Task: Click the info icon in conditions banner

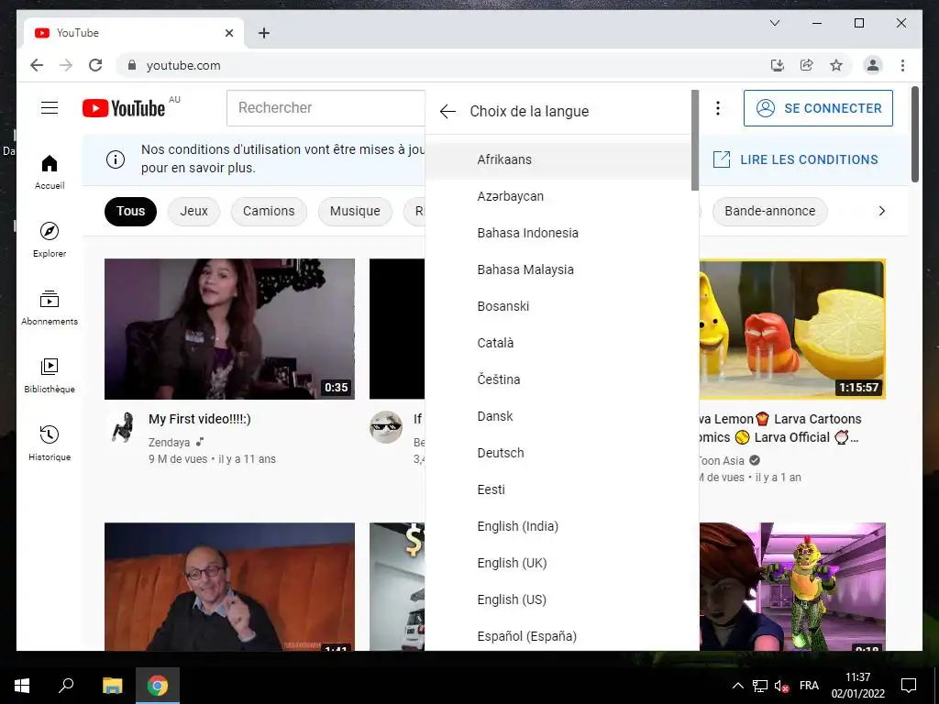Action: coord(116,159)
